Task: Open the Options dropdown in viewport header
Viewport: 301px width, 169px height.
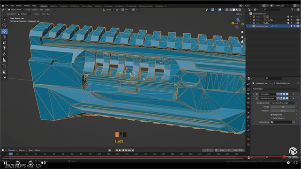Action: [x=240, y=14]
